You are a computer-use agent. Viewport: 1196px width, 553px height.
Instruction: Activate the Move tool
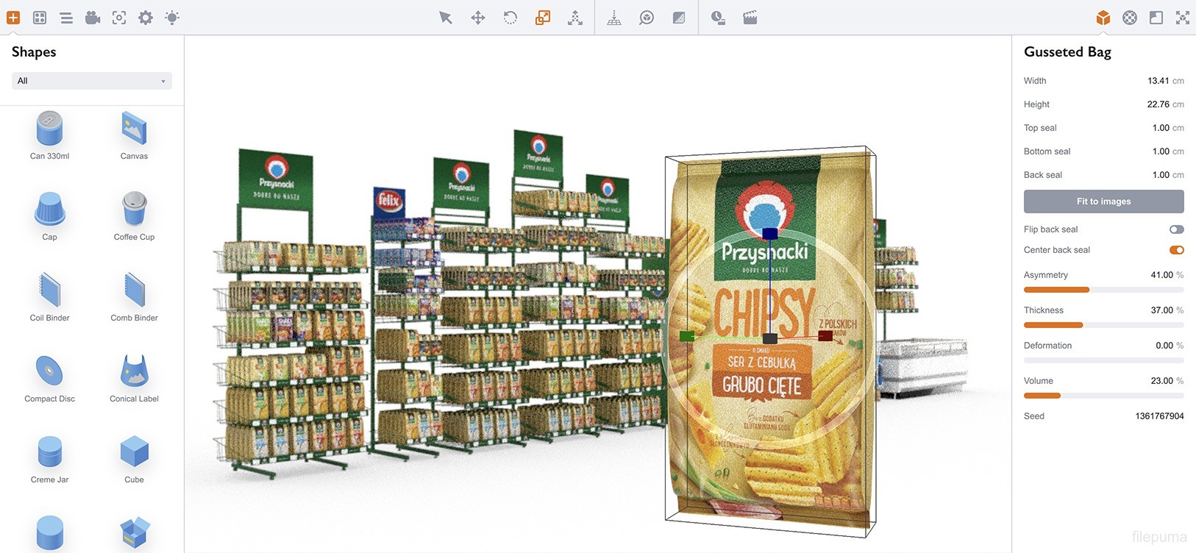[478, 18]
